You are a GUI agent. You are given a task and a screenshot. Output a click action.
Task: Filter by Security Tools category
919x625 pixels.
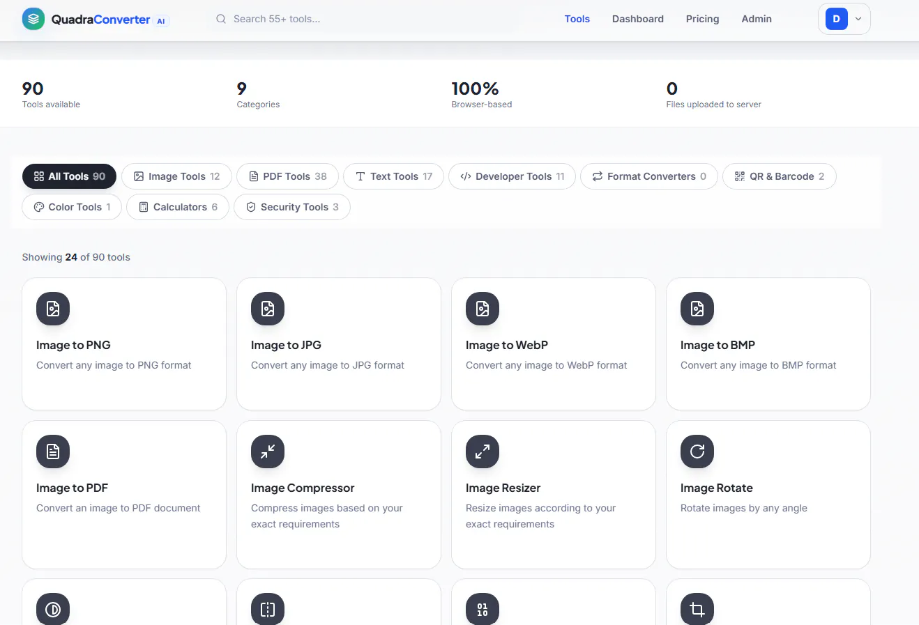[292, 207]
